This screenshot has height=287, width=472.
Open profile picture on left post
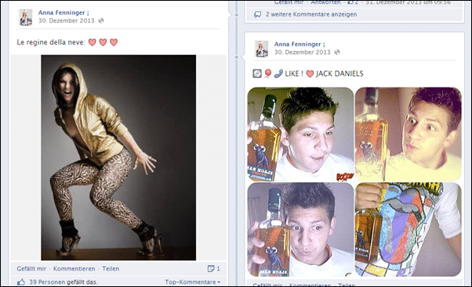26,16
